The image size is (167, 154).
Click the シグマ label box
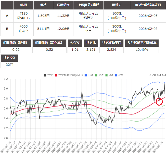pyautogui.click(x=75, y=43)
